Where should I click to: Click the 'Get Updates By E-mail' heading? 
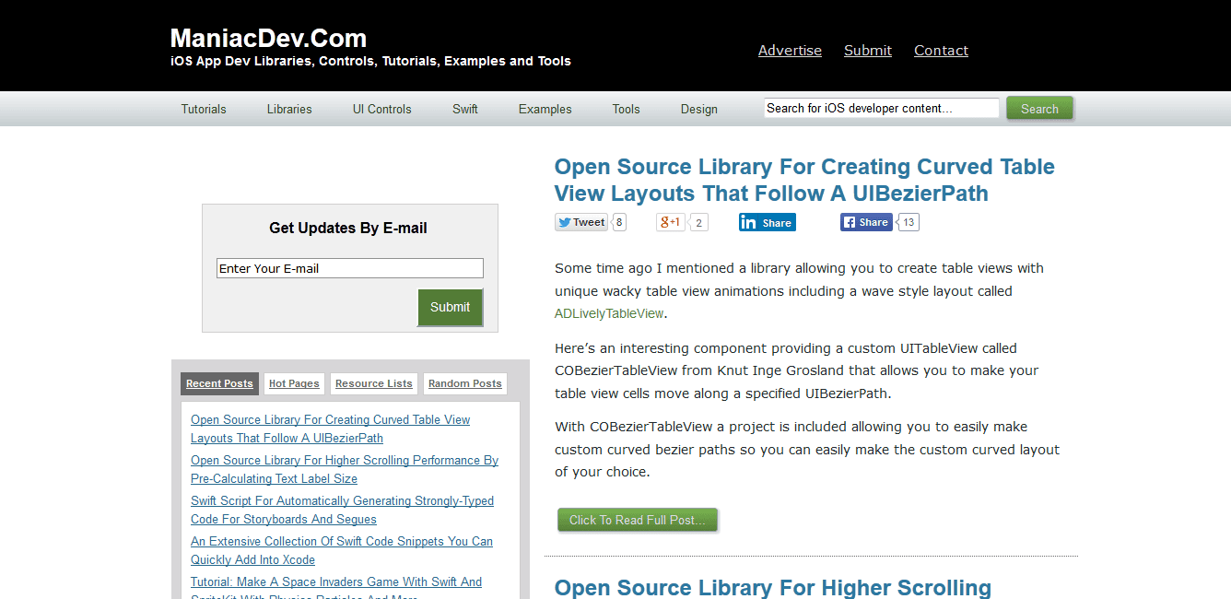348,228
